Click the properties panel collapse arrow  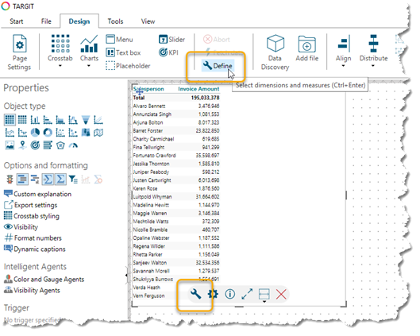(126, 275)
